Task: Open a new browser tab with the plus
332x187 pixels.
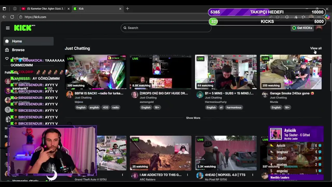Action: 127,9
